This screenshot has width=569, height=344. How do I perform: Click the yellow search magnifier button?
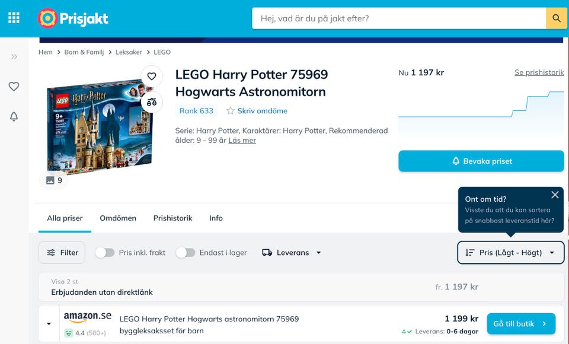(556, 18)
